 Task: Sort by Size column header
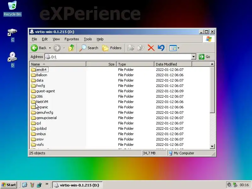(101, 64)
